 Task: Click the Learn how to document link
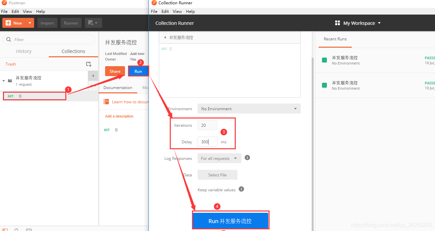tap(130, 102)
